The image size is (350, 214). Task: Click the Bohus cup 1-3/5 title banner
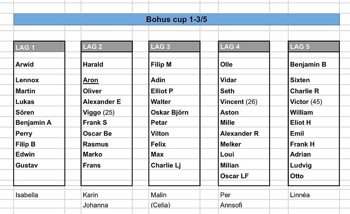(x=176, y=19)
